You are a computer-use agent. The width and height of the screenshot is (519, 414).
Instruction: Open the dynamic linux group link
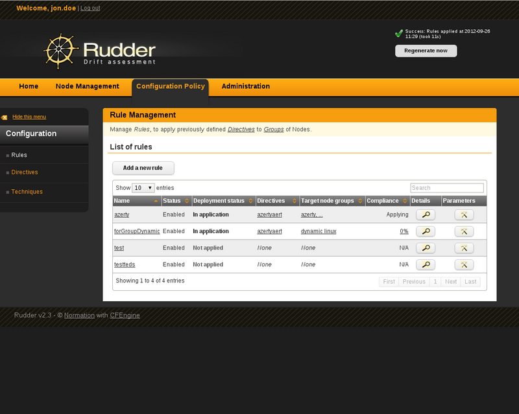tap(319, 231)
